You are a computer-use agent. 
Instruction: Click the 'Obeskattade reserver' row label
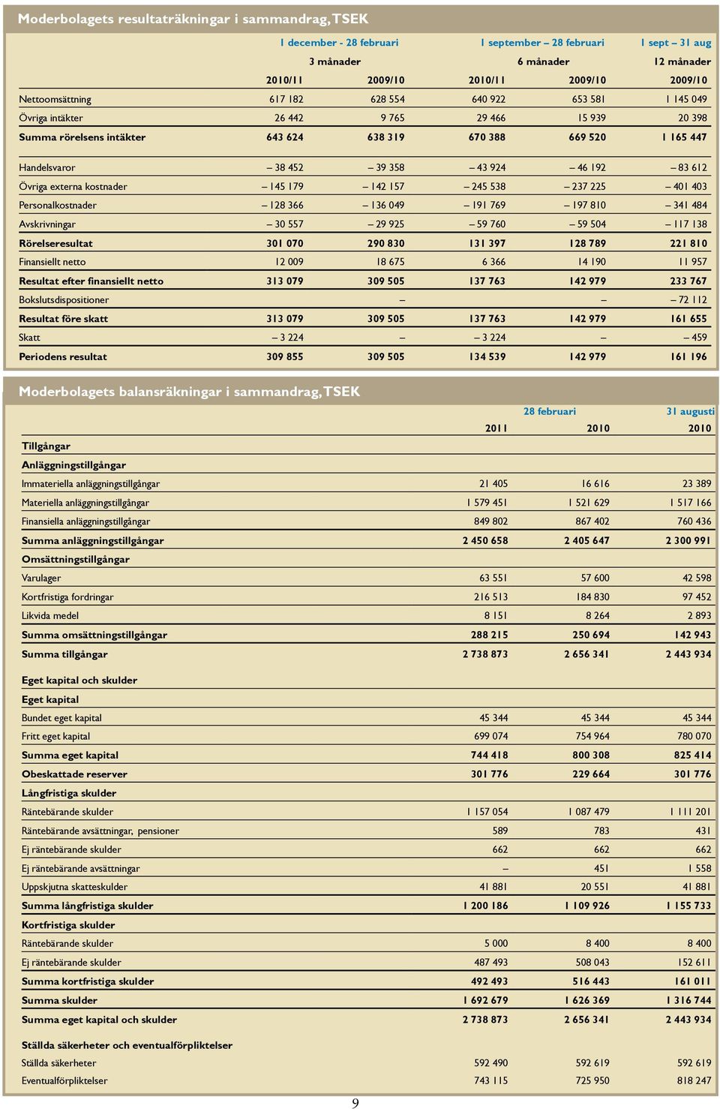(x=74, y=774)
